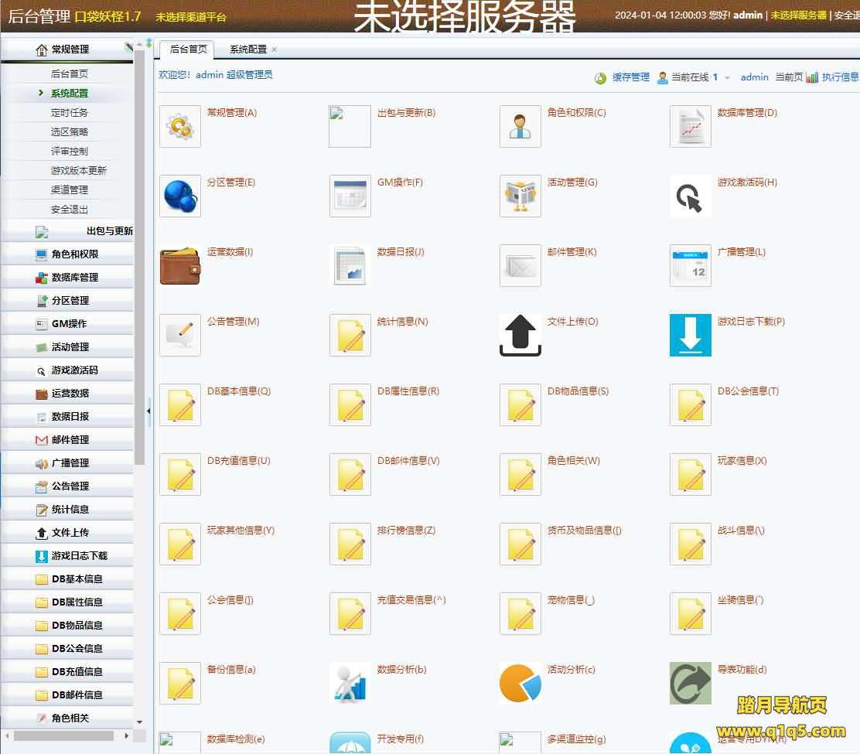Click the 活动分析(c) pie chart icon

coord(520,684)
